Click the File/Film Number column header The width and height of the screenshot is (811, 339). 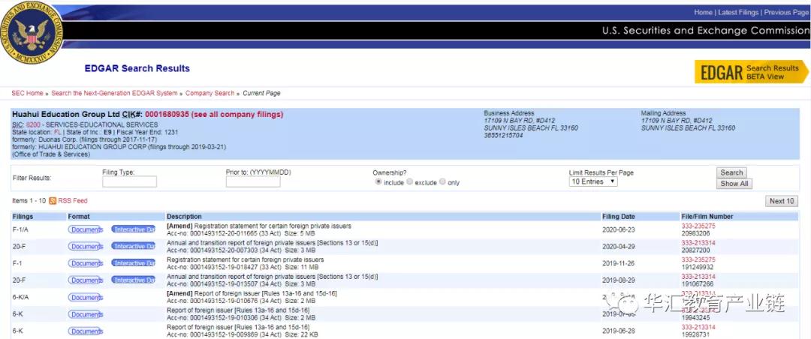[x=707, y=217]
